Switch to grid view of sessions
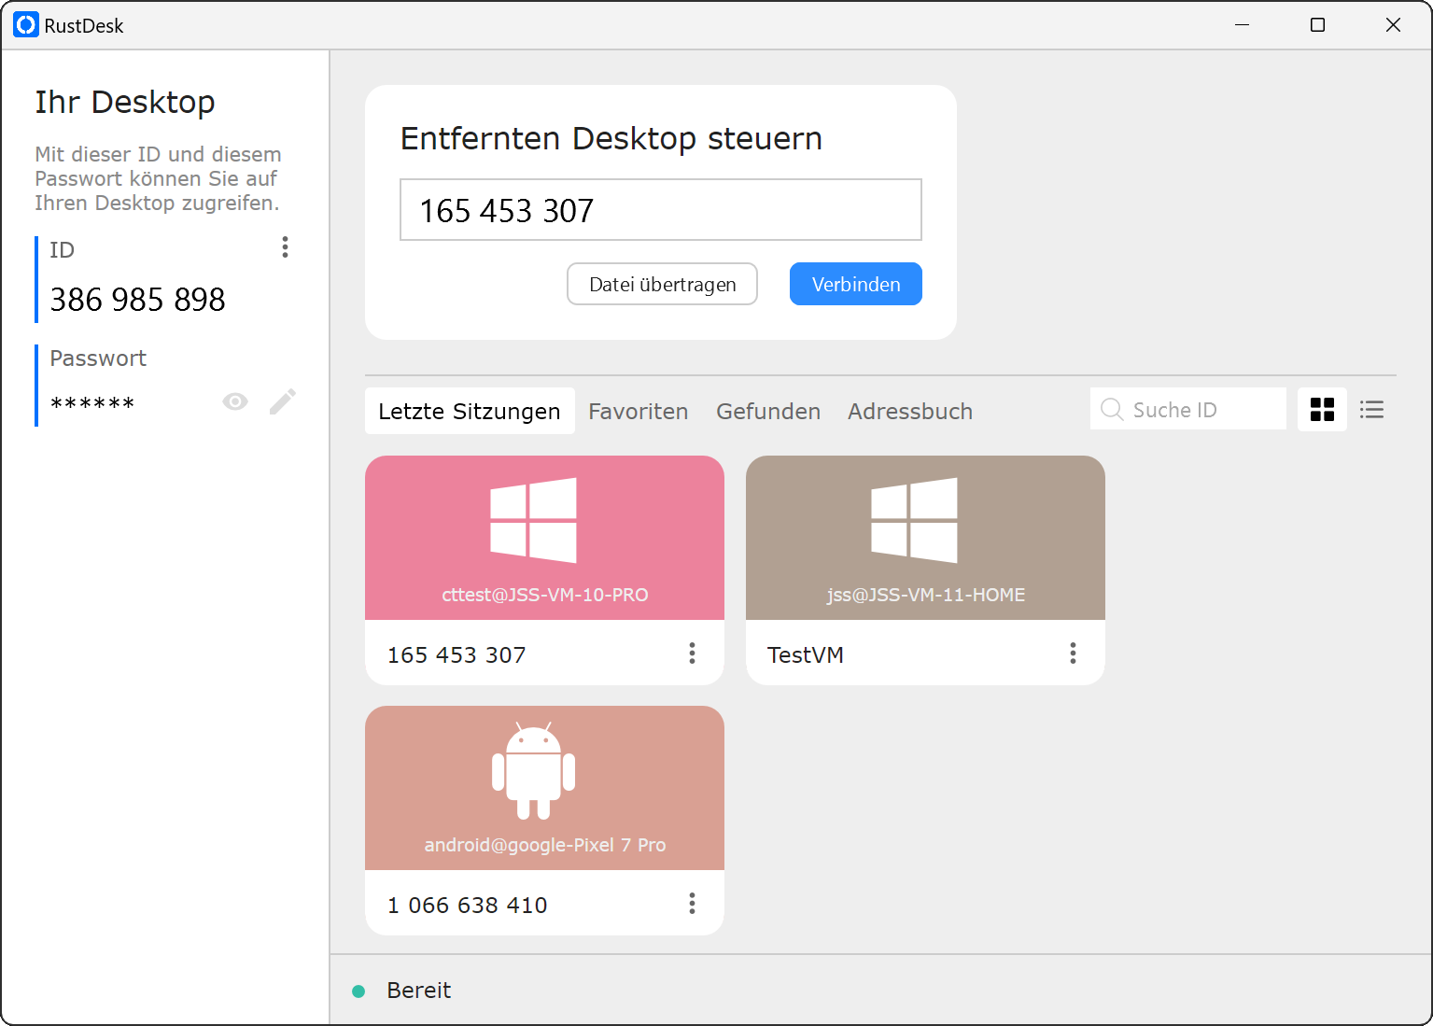The height and width of the screenshot is (1026, 1433). [1322, 410]
